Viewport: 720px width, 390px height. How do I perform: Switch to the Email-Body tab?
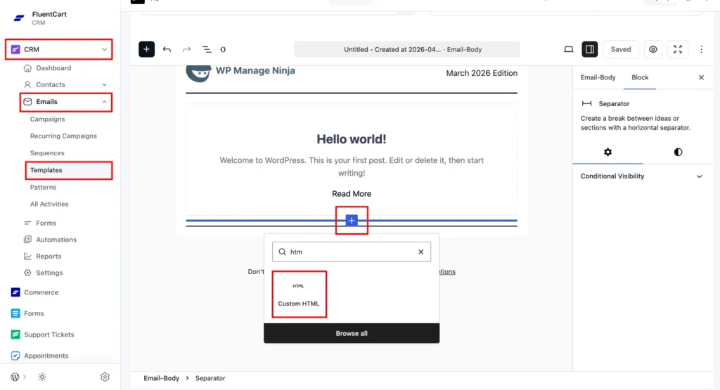pyautogui.click(x=598, y=77)
